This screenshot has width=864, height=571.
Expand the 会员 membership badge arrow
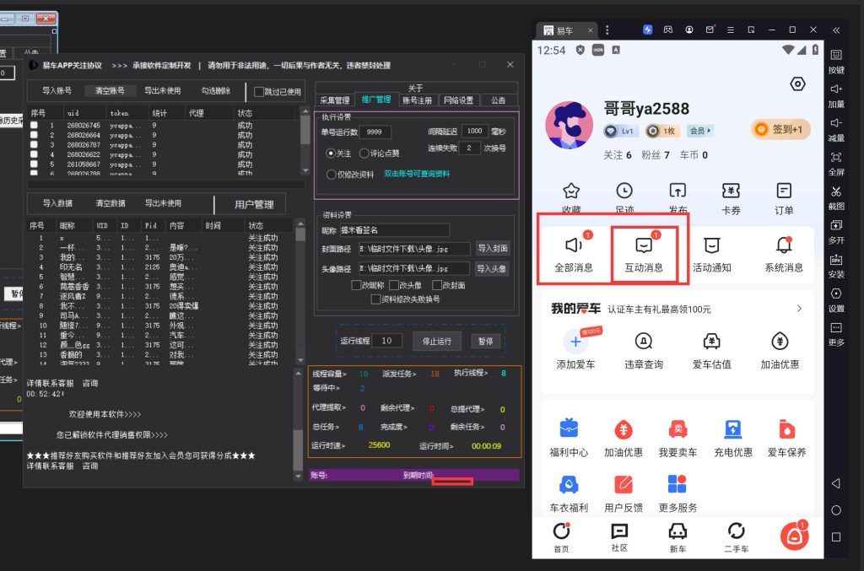(700, 131)
